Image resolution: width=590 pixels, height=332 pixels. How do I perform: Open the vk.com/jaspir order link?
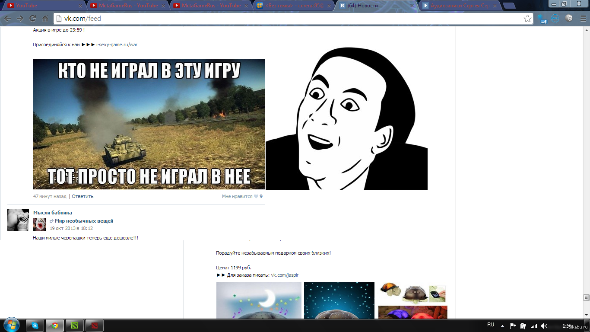[285, 275]
